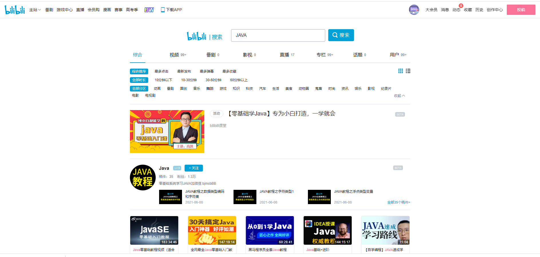
Task: Filter duration to 60分钟以上
Action: (x=239, y=80)
